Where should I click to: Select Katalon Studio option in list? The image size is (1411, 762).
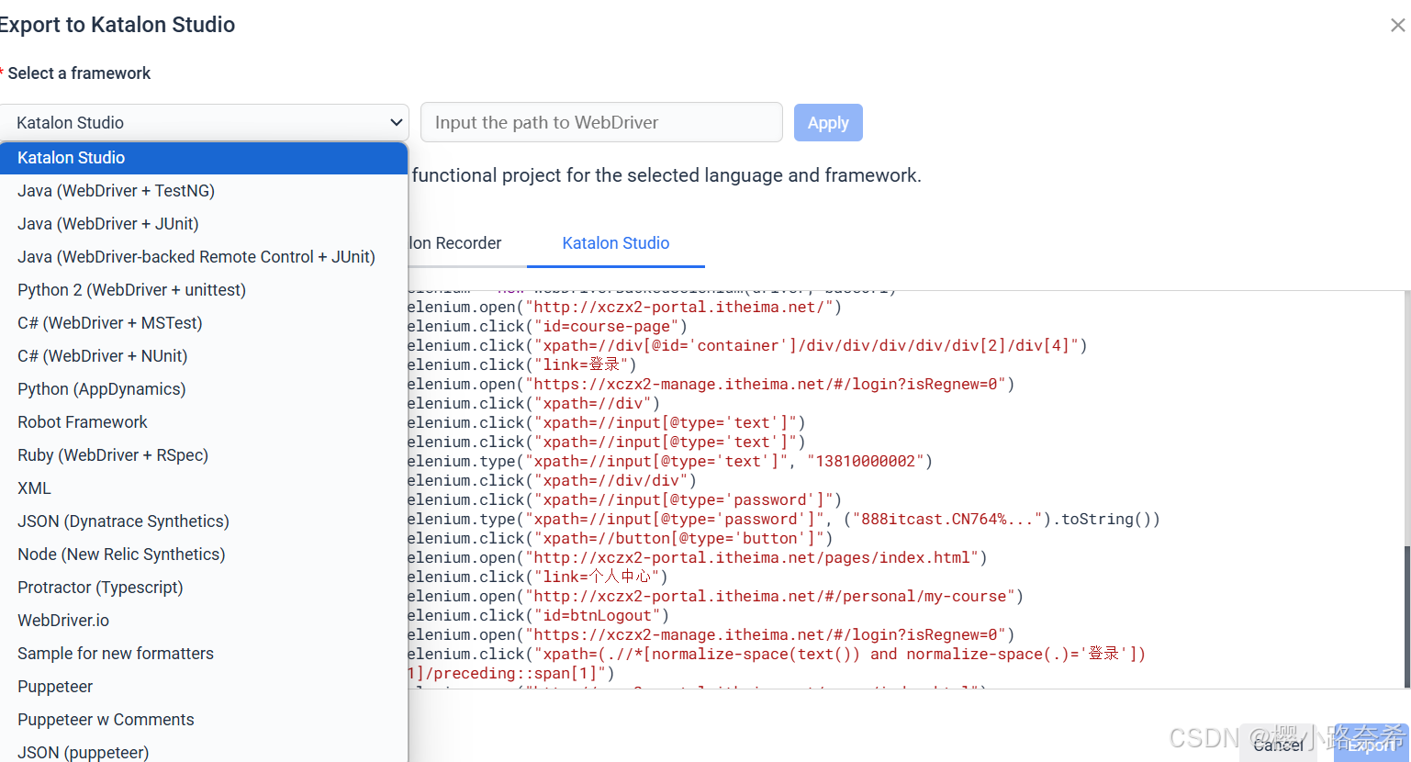tap(204, 158)
